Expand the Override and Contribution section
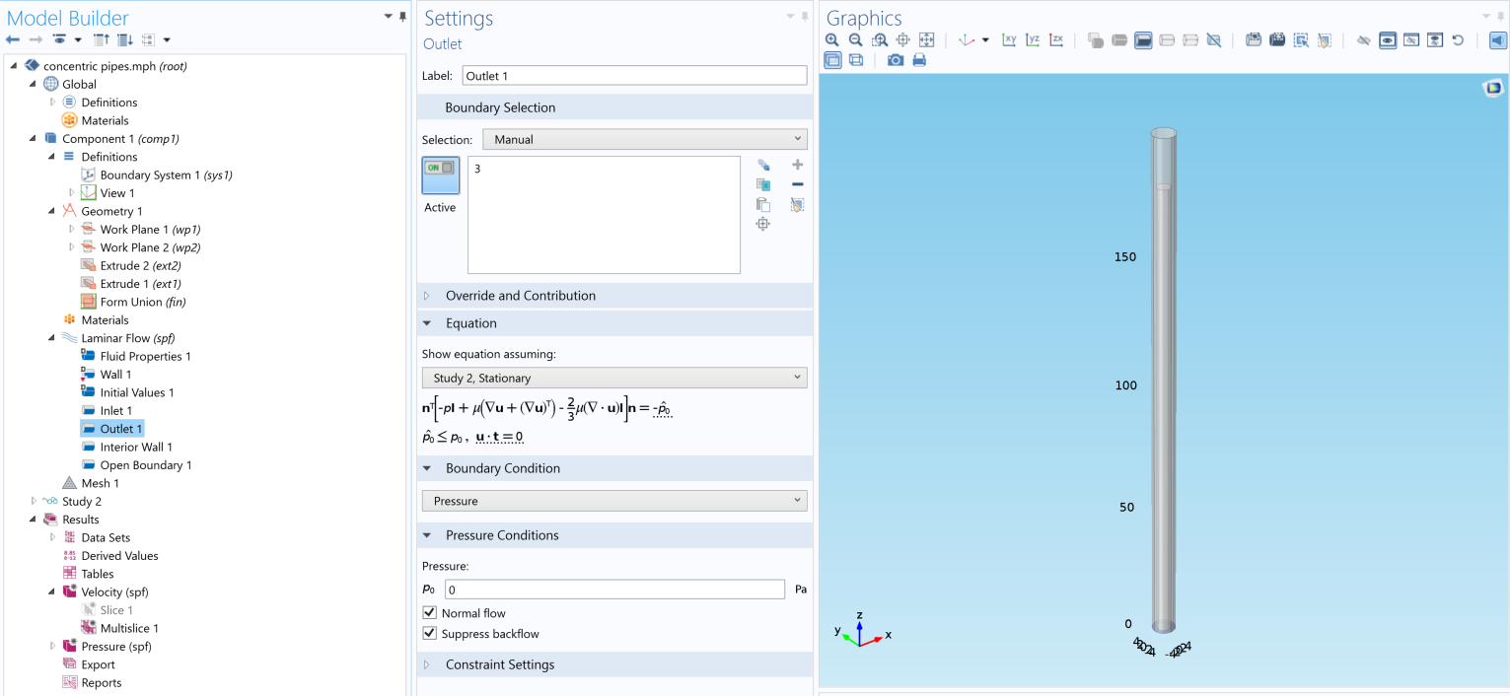The width and height of the screenshot is (1510, 696). tap(520, 296)
